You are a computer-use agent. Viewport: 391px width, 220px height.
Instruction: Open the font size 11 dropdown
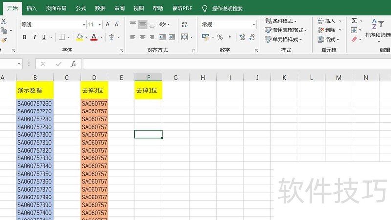100,24
